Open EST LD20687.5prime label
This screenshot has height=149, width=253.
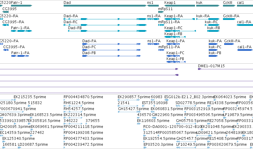33,145
